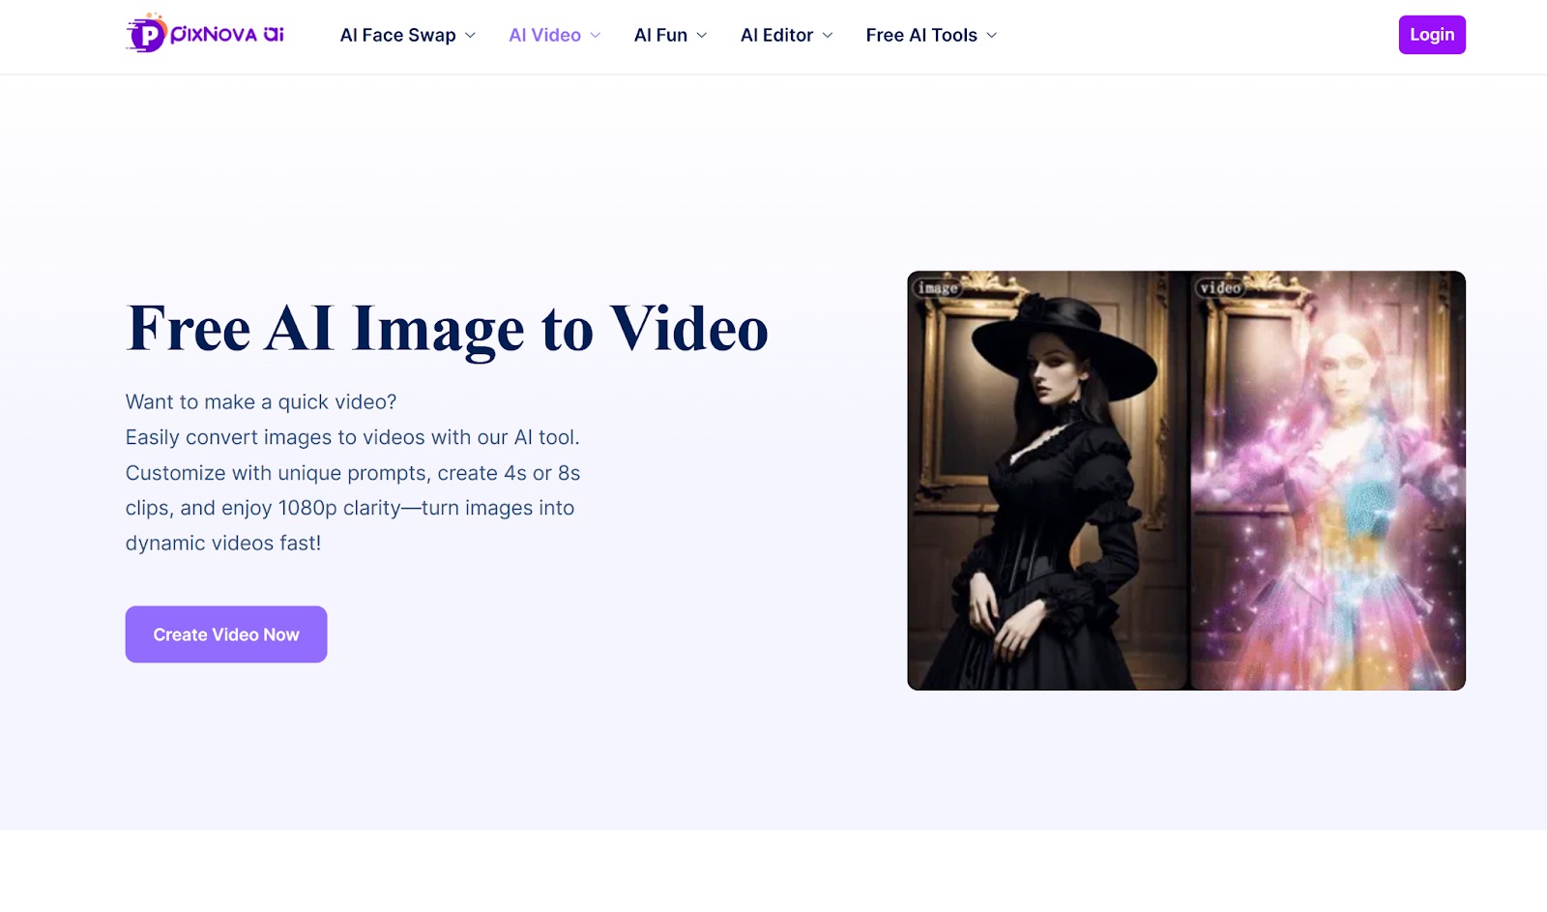Click the 'Want to make a quick video?' text
The image size is (1547, 912).
click(x=261, y=402)
